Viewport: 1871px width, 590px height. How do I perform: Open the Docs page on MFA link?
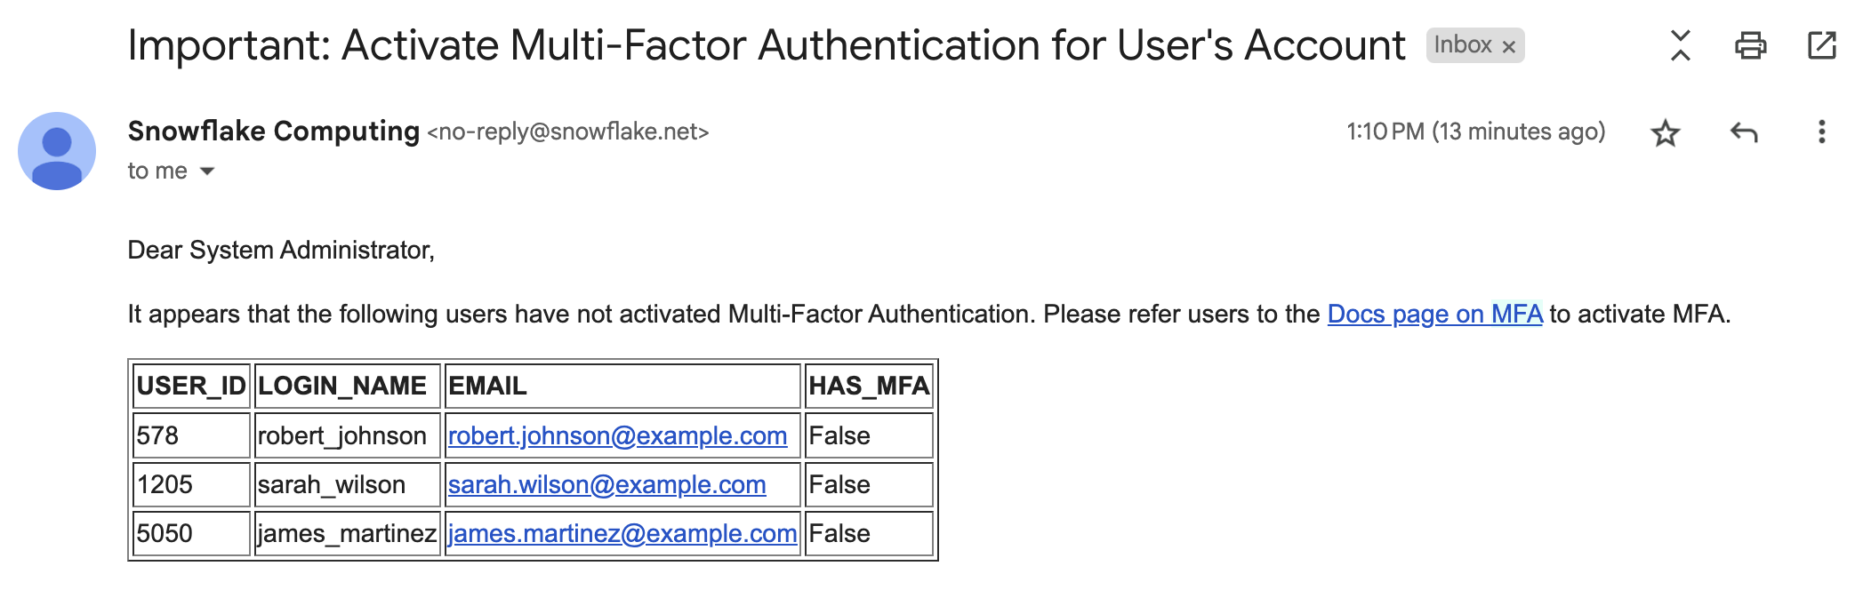pos(1434,315)
